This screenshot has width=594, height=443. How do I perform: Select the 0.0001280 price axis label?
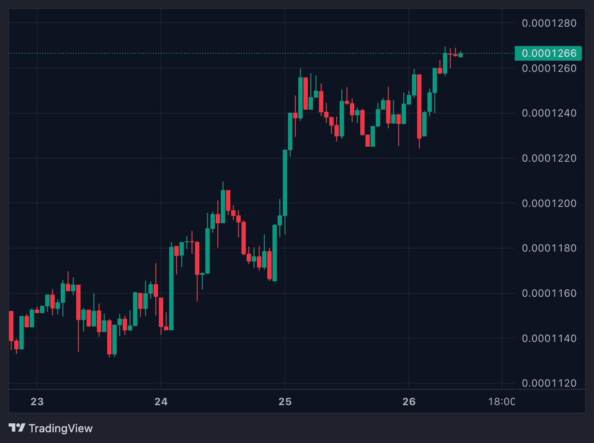pyautogui.click(x=549, y=23)
